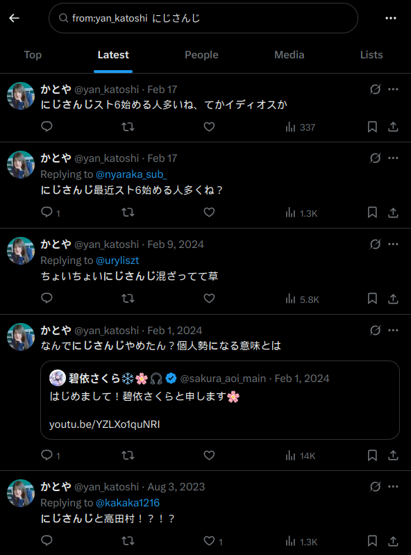Share the Feb 1, 2024 tweet
411x555 pixels.
pyautogui.click(x=393, y=456)
